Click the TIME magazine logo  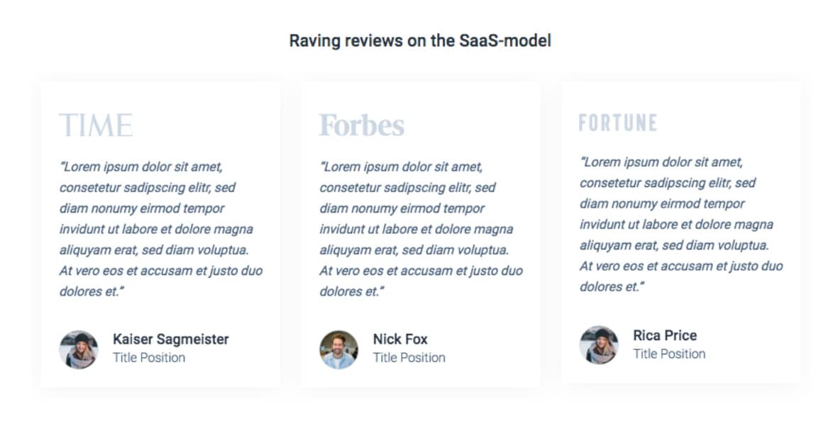(x=96, y=125)
